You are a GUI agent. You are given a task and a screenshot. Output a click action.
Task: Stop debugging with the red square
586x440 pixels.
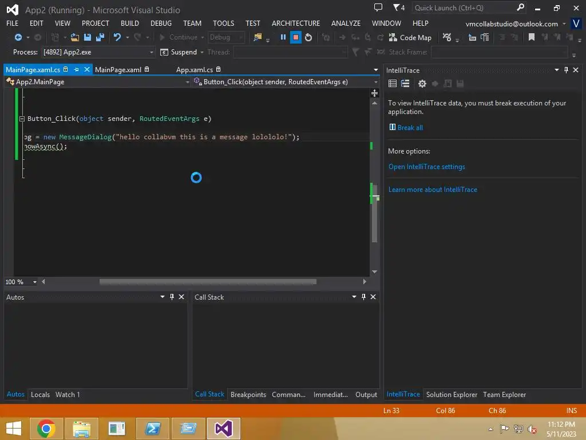click(296, 37)
